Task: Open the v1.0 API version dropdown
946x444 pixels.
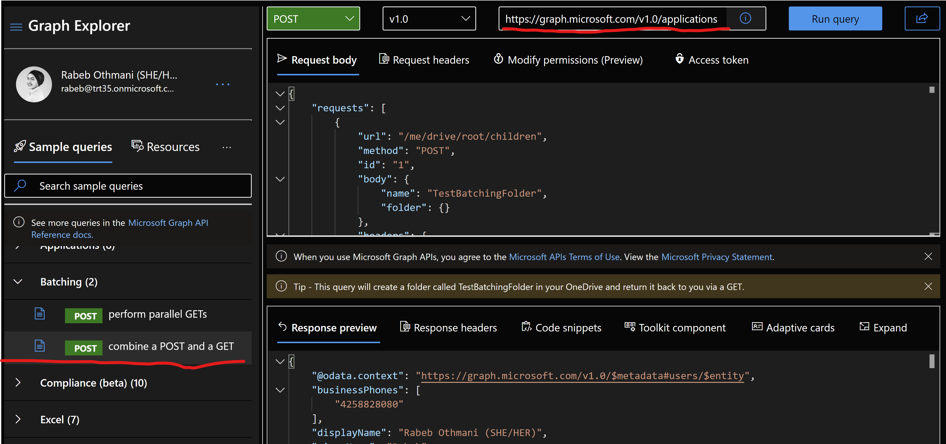Action: (429, 19)
